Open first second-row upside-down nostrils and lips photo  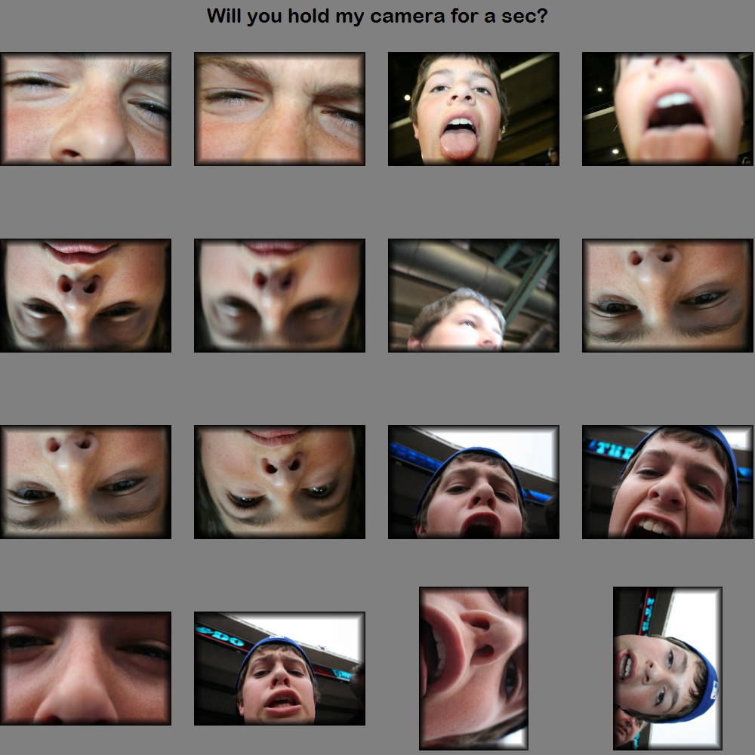coord(85,295)
